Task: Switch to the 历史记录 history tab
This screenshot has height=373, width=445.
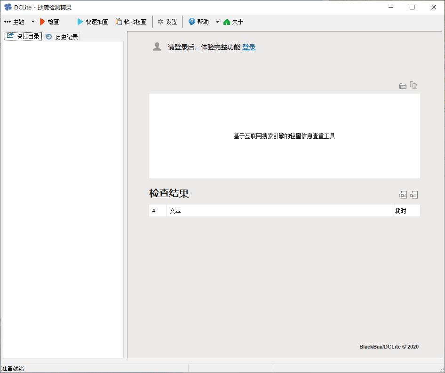Action: pos(62,36)
